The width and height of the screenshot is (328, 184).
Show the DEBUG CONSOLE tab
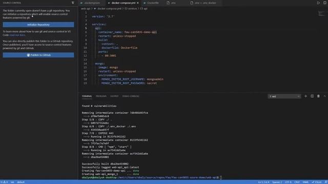(x=131, y=96)
